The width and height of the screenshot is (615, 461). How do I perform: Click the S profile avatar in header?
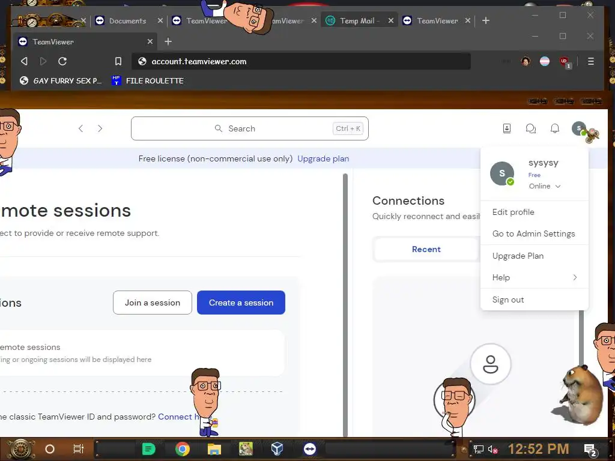[x=579, y=128]
